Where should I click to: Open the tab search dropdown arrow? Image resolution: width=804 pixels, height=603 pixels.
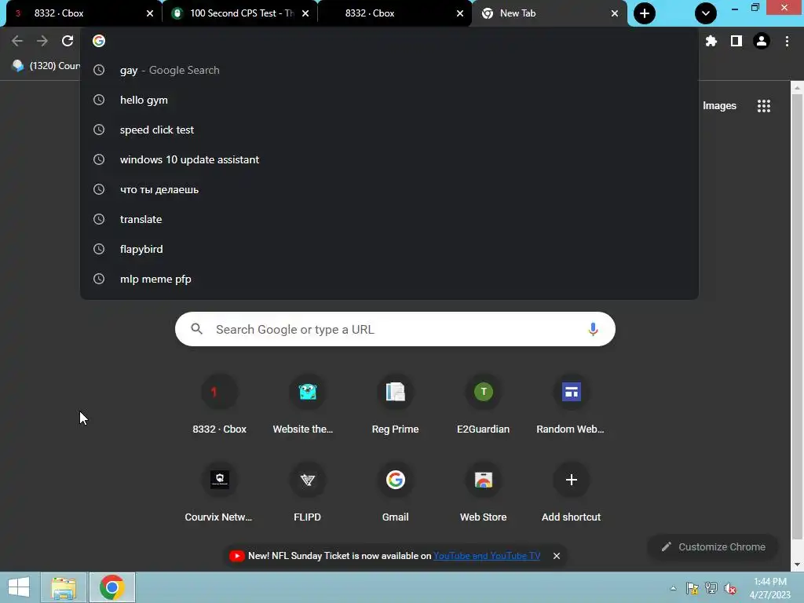[706, 13]
